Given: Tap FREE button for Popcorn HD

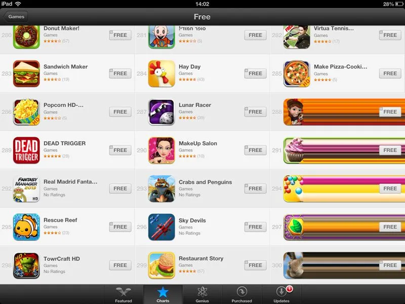Looking at the screenshot, I should [120, 112].
